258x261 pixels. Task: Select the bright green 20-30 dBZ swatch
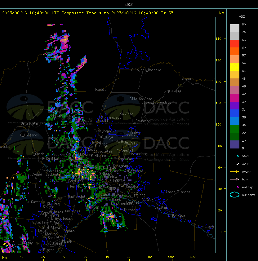(x=234, y=129)
